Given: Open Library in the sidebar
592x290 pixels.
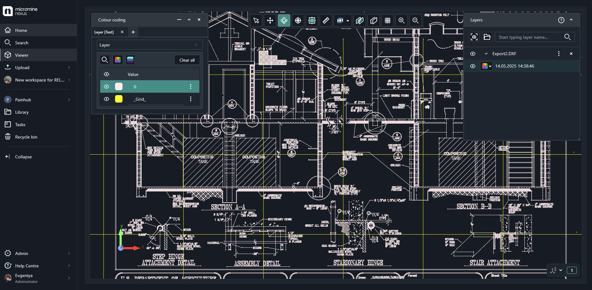Looking at the screenshot, I should (22, 112).
